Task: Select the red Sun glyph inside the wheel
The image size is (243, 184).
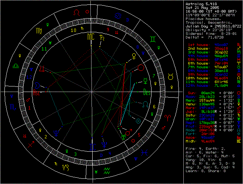Action: pos(140,68)
